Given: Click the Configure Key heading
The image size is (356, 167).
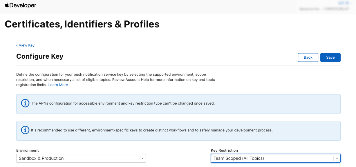Looking at the screenshot, I should click(40, 56).
